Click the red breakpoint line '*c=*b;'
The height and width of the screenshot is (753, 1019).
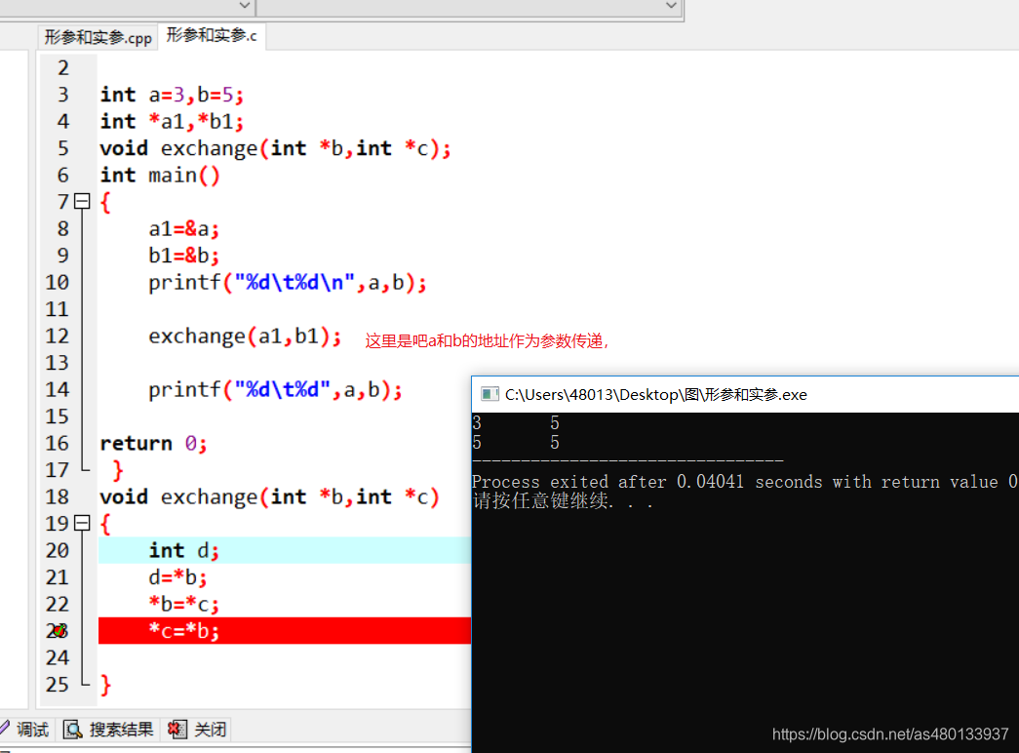[284, 631]
